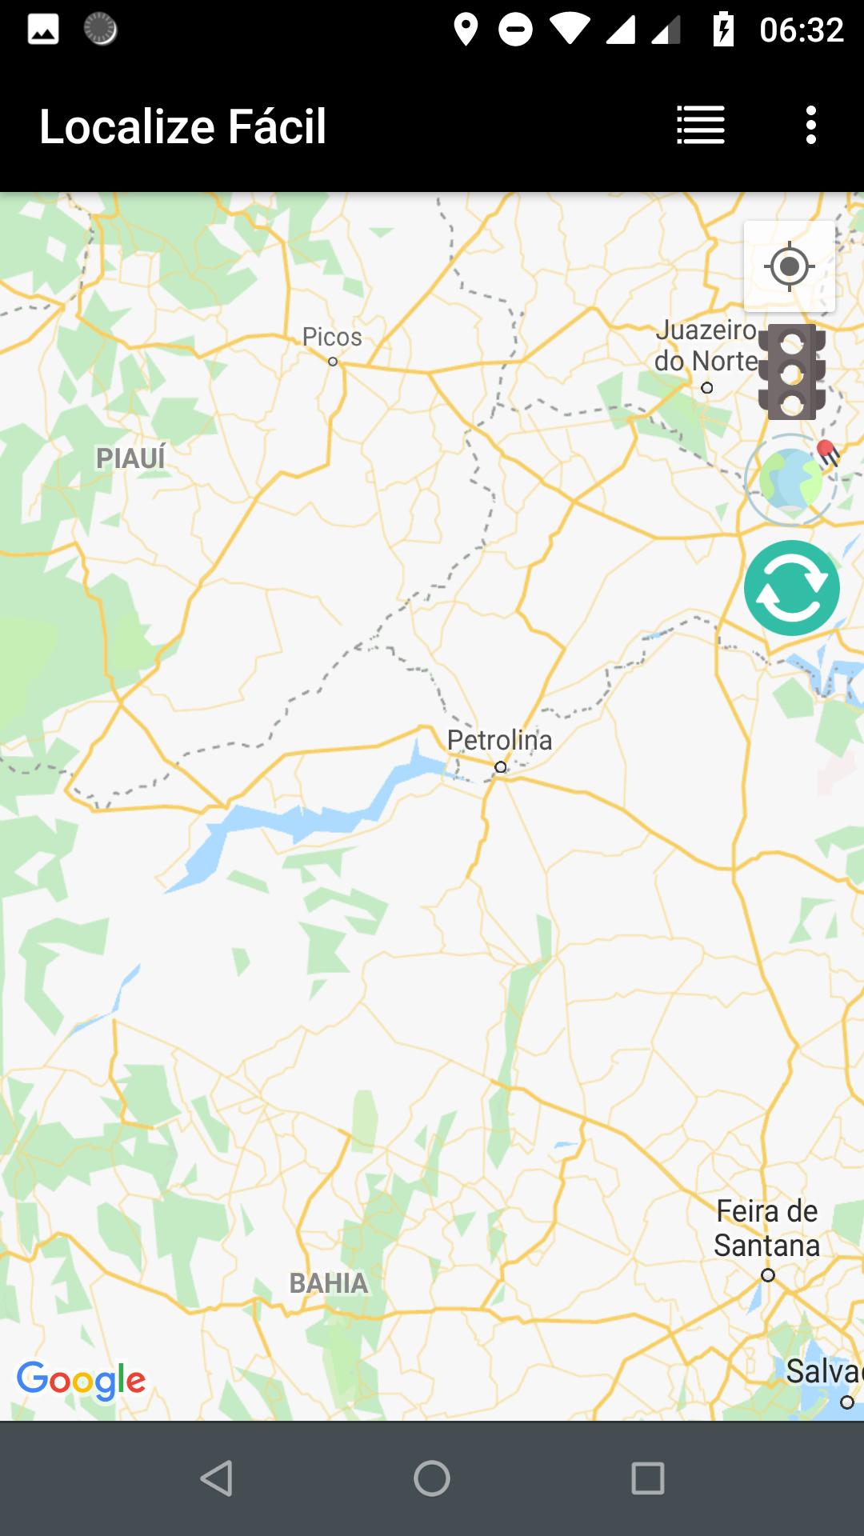
Task: Select the PIAUÍ state label
Action: [x=130, y=458]
